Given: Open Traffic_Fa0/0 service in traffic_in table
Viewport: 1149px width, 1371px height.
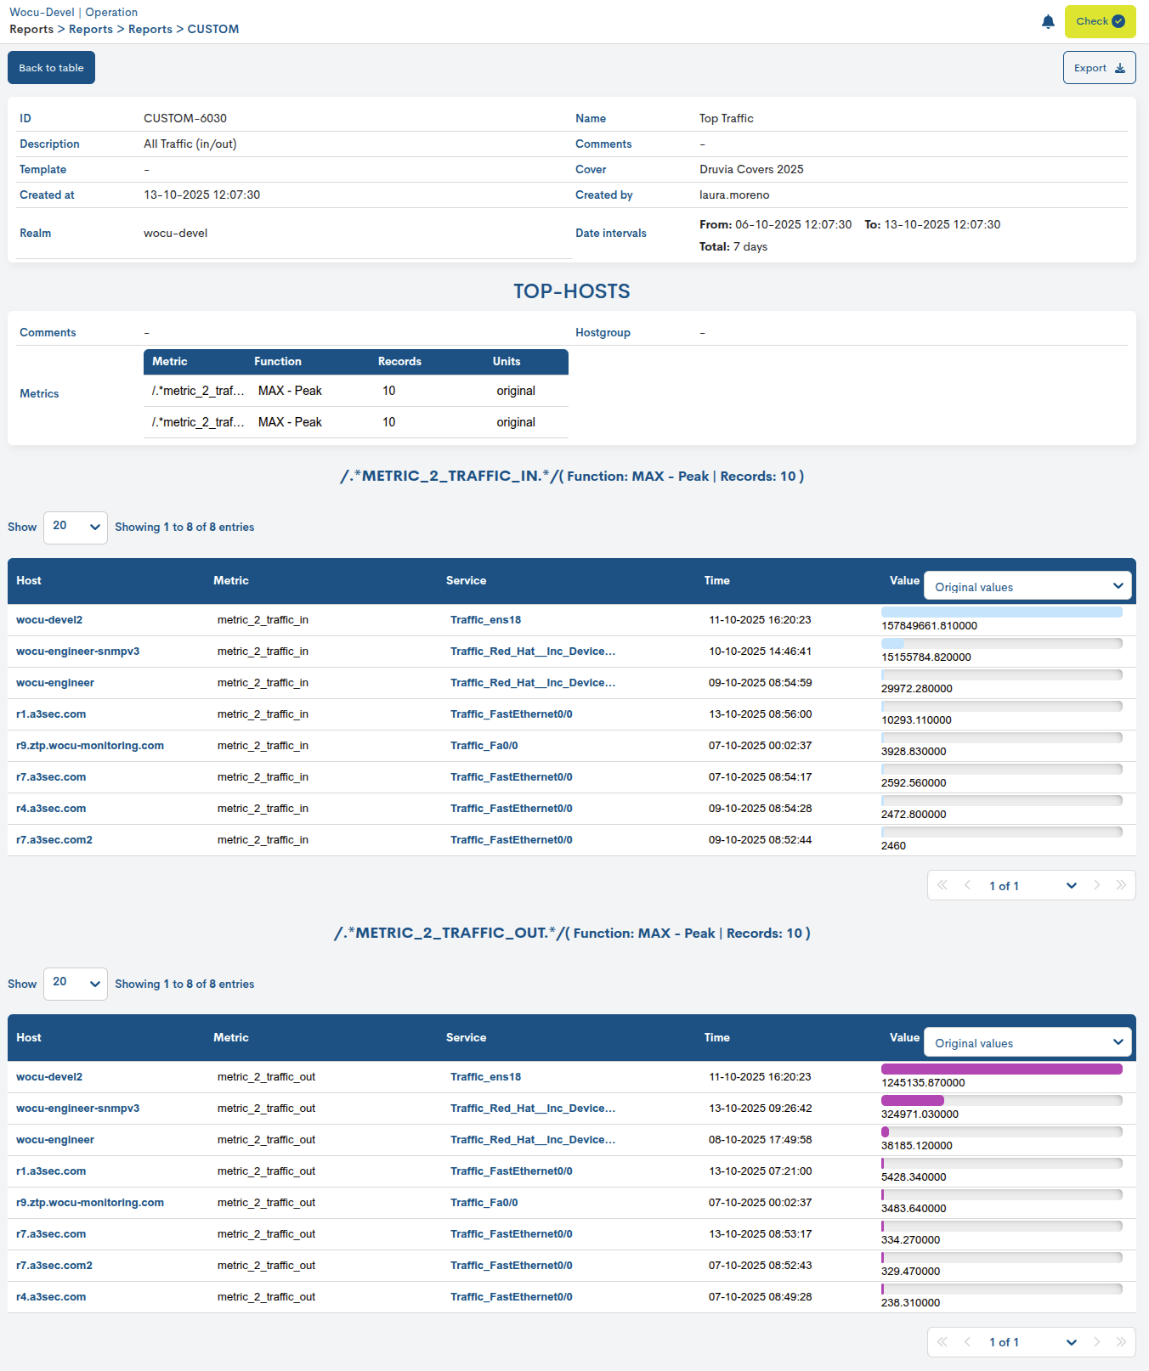Looking at the screenshot, I should (484, 746).
